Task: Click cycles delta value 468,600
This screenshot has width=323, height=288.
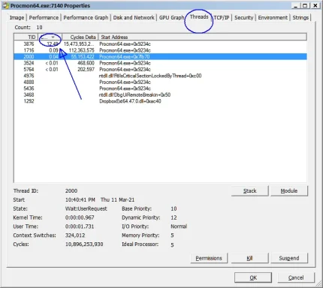Action: click(x=86, y=63)
